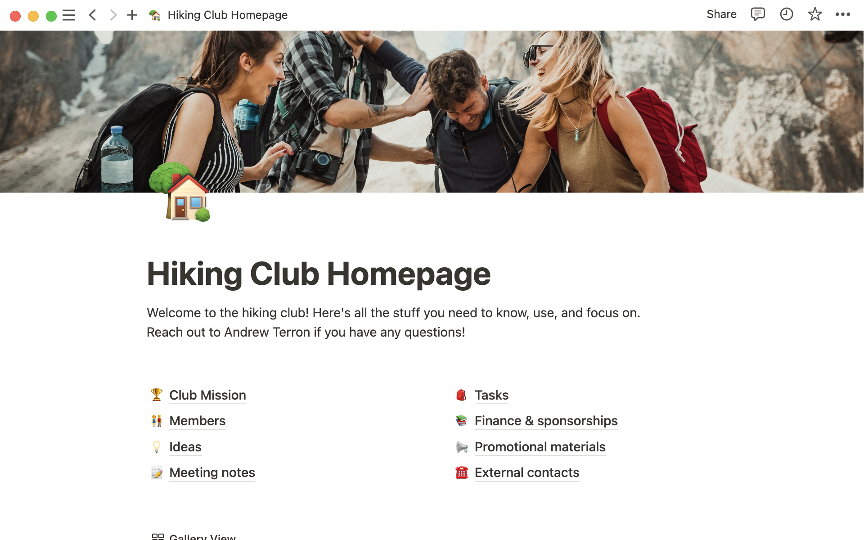Open the Club Mission page link
This screenshot has height=540, width=864.
pyautogui.click(x=207, y=395)
